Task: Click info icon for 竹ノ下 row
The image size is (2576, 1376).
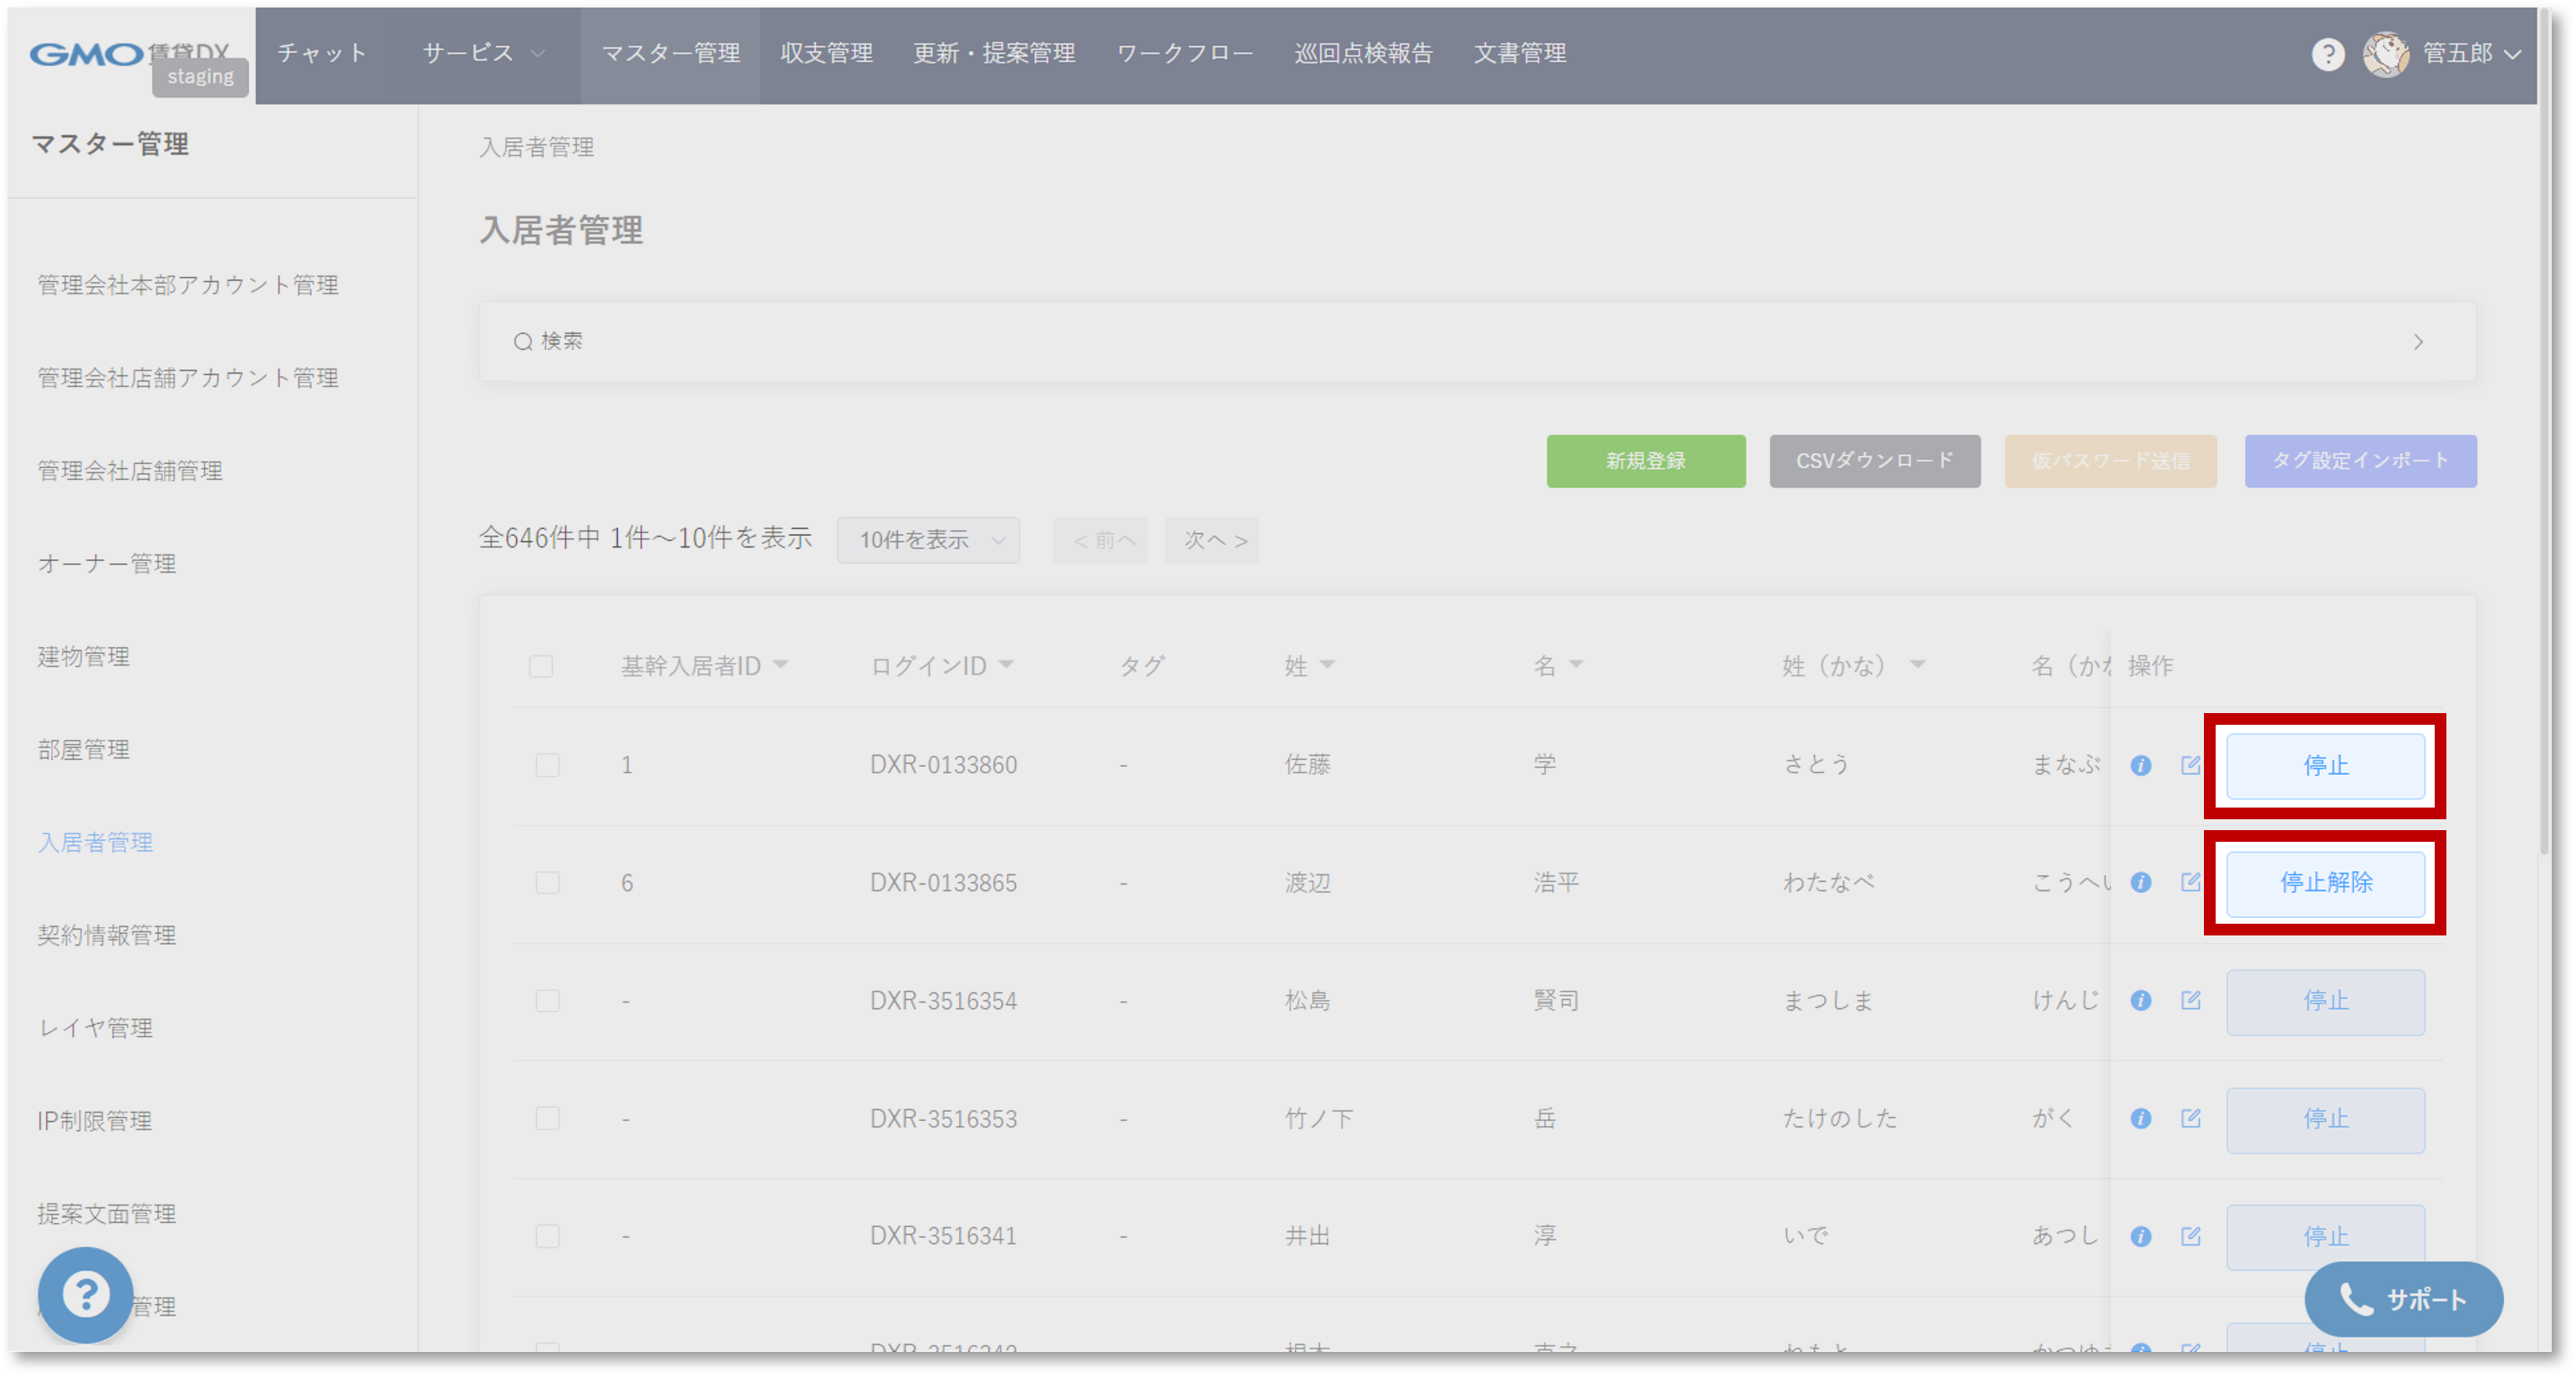Action: 2140,1118
